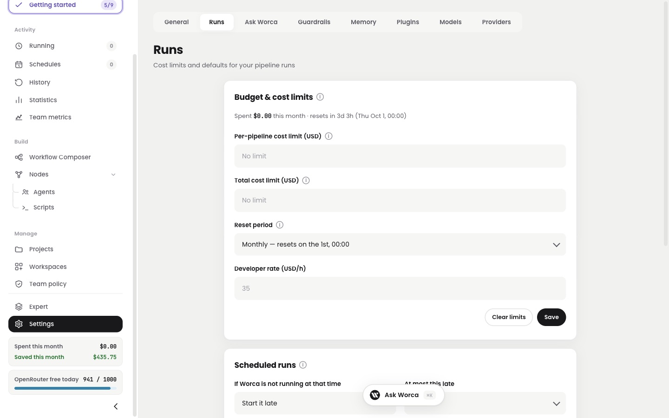Go to the Providers tab
The height and width of the screenshot is (418, 669).
[496, 22]
